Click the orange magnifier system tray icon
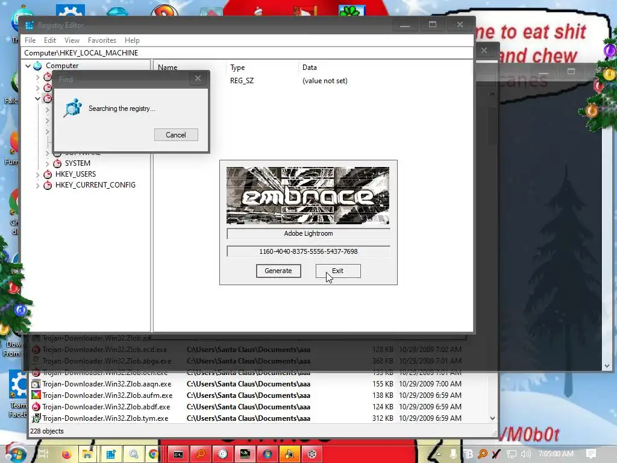Image resolution: width=617 pixels, height=463 pixels. (x=483, y=454)
